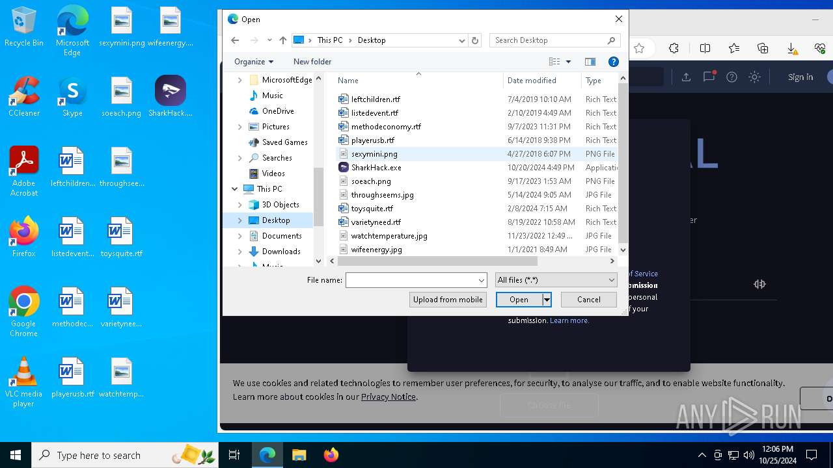The width and height of the screenshot is (833, 468).
Task: Open the Privacy Notice link
Action: tap(389, 396)
